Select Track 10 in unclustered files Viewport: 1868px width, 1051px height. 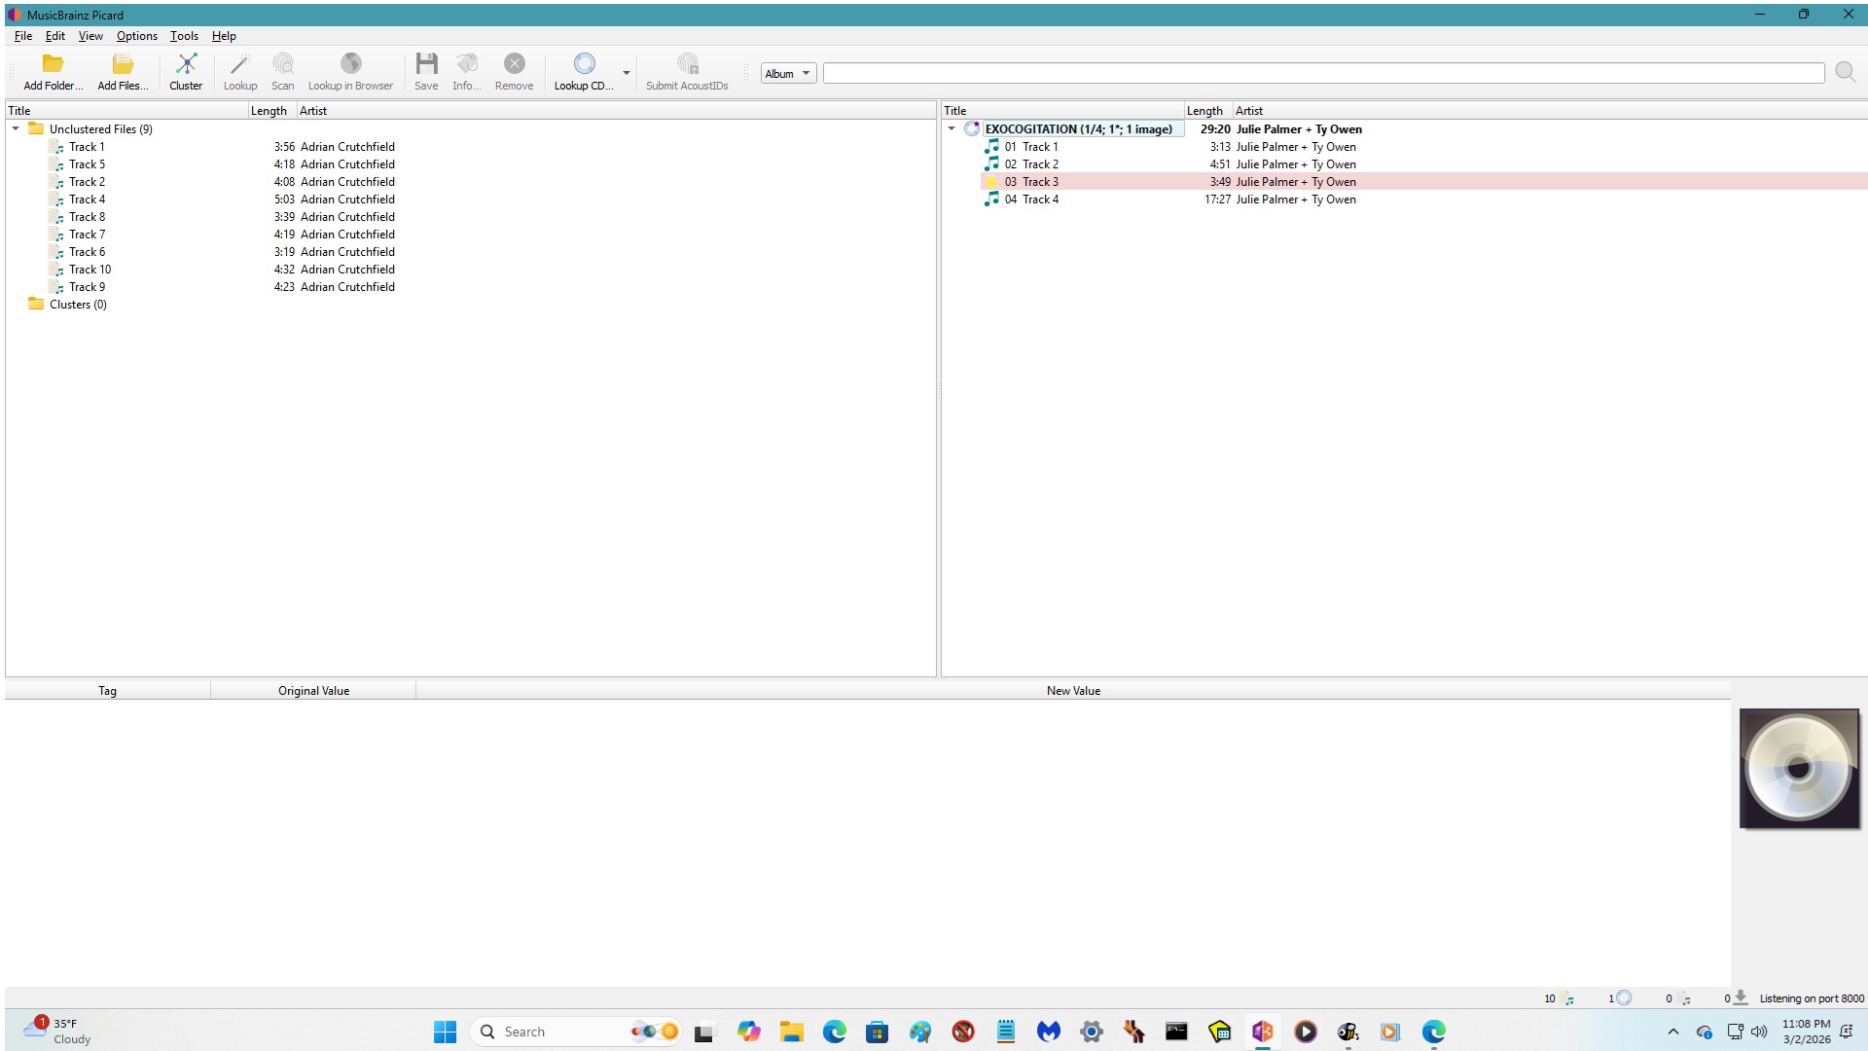(x=90, y=270)
